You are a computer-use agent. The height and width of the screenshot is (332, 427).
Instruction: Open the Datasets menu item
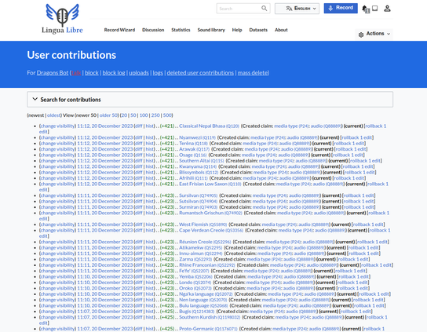coord(258,30)
